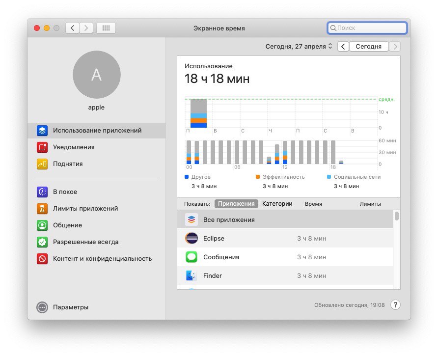The width and height of the screenshot is (438, 356).
Task: Click in the Поиск search field
Action: (367, 28)
